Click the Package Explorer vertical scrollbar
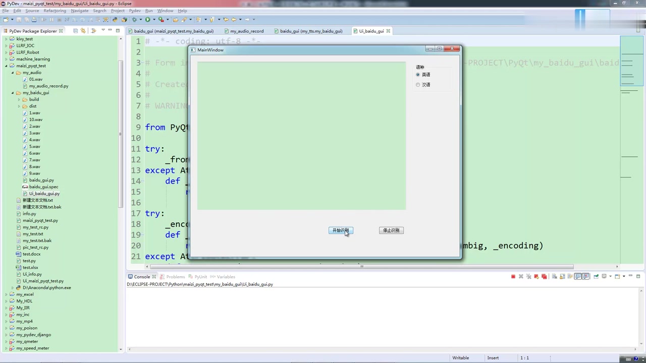Screen dimensions: 646x363 pos(121,134)
